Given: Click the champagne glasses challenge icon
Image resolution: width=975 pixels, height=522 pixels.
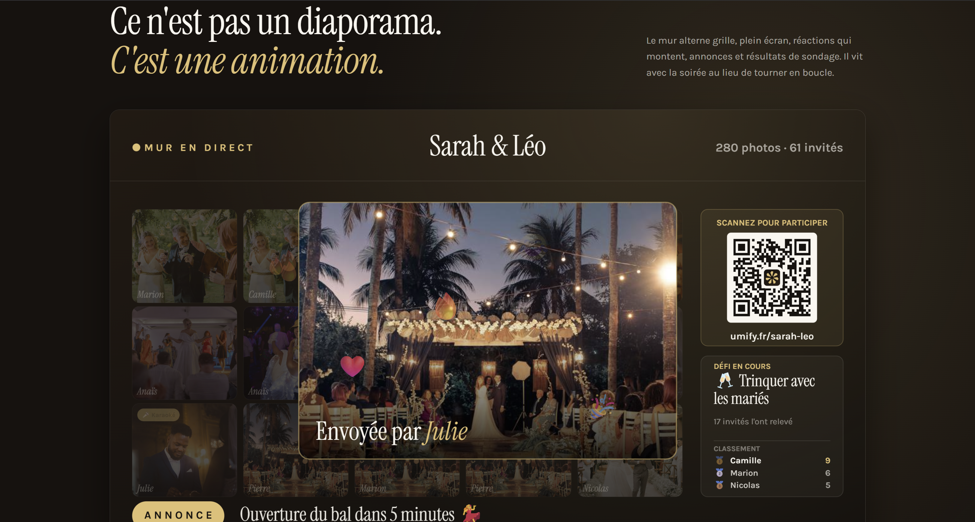Looking at the screenshot, I should point(725,381).
